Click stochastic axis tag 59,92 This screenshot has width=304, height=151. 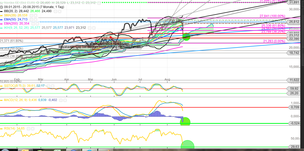(293, 89)
